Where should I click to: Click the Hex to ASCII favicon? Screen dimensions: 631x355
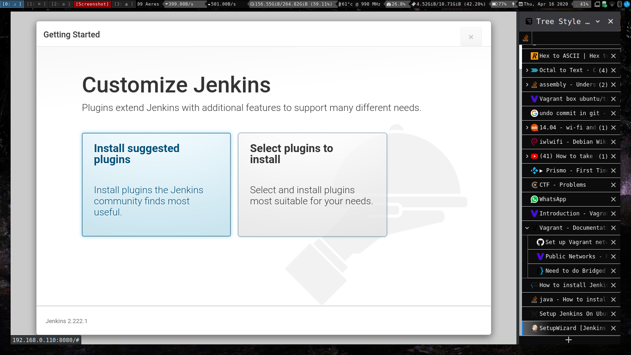(534, 56)
